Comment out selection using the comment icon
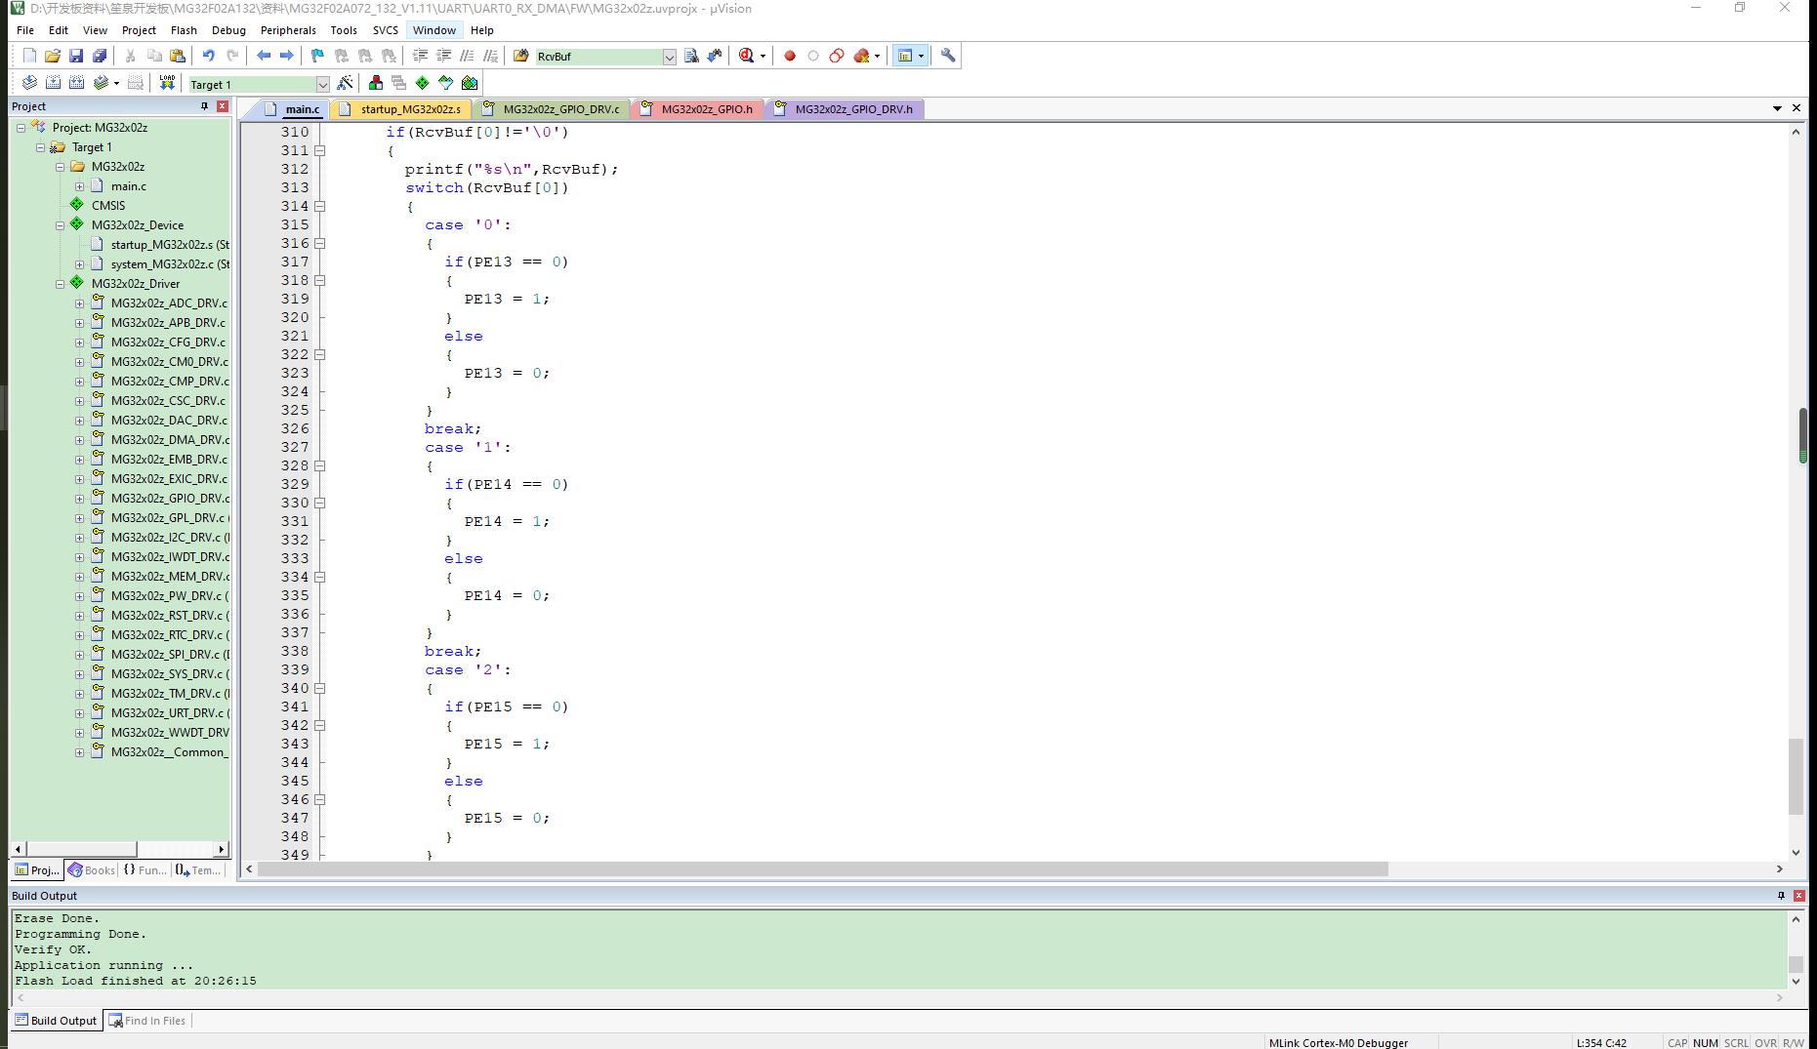Image resolution: width=1817 pixels, height=1049 pixels. pyautogui.click(x=467, y=56)
